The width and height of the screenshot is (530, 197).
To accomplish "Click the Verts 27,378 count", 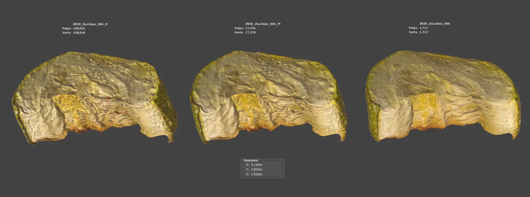I will pyautogui.click(x=250, y=32).
